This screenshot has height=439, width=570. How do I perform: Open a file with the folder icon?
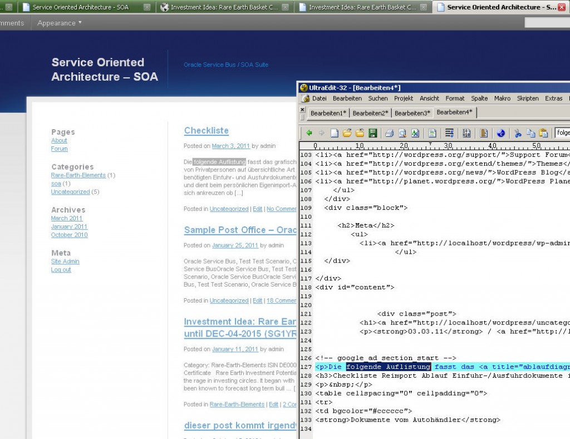347,133
